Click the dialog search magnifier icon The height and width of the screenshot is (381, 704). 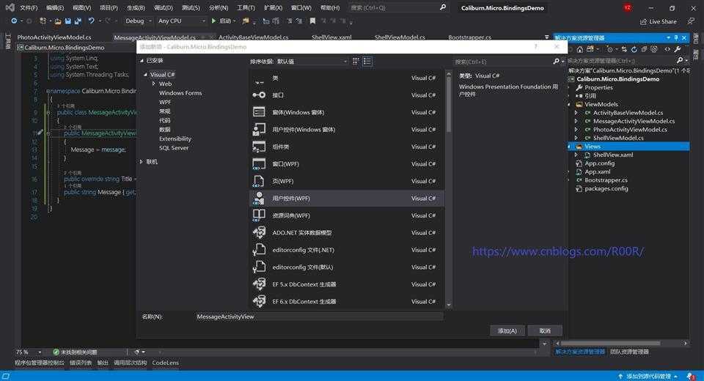[557, 62]
